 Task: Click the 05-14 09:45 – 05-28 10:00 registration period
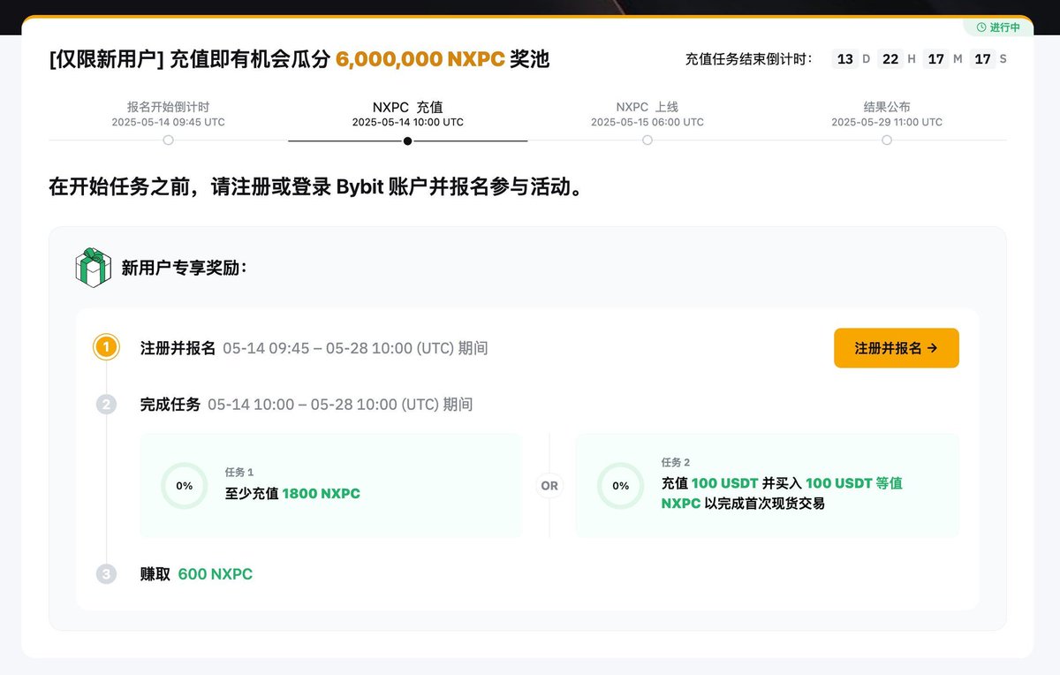click(355, 348)
